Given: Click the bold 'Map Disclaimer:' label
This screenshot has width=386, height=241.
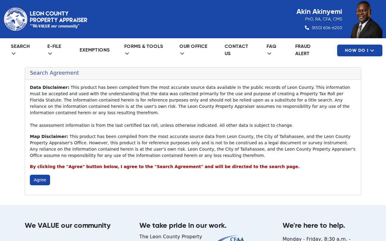Looking at the screenshot, I should point(49,136).
